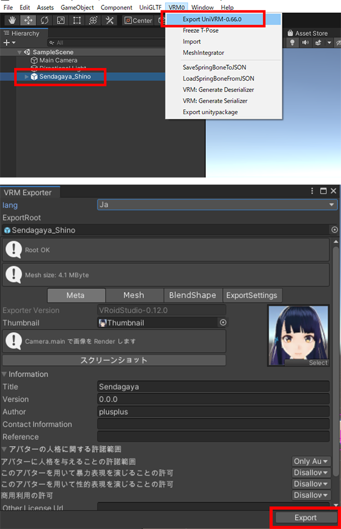Image resolution: width=341 pixels, height=529 pixels.
Task: Open the VRM0 menu
Action: point(176,8)
